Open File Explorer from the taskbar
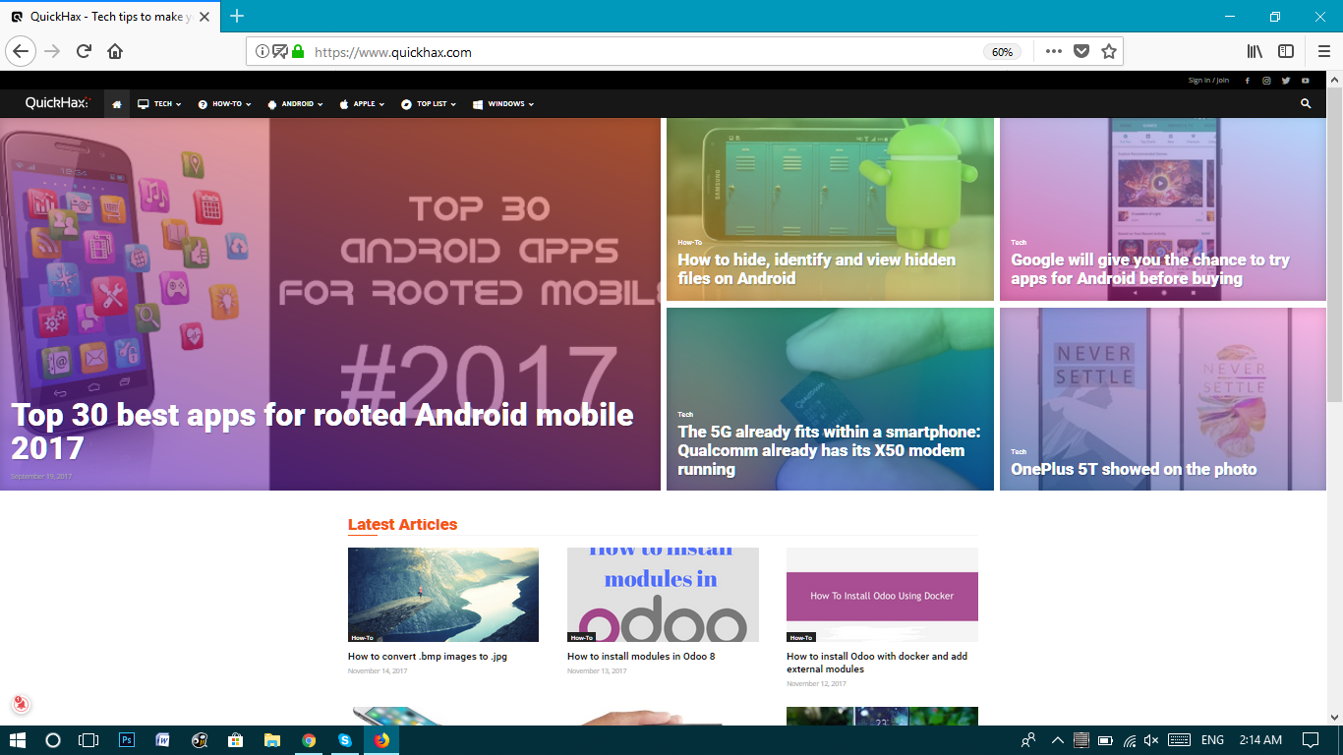This screenshot has height=755, width=1343. [x=272, y=740]
